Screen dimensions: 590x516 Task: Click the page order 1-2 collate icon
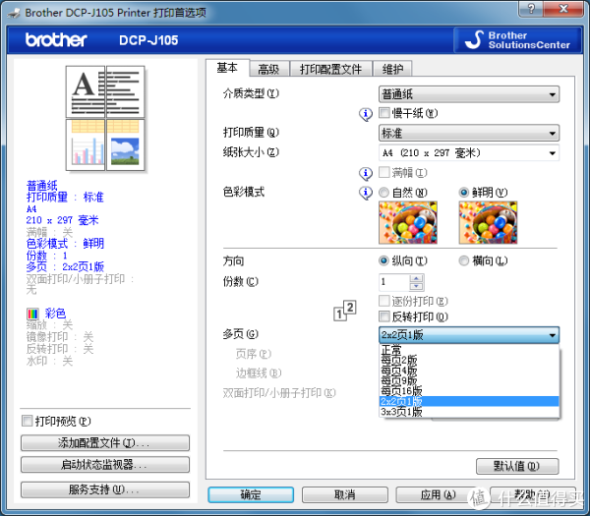click(345, 311)
